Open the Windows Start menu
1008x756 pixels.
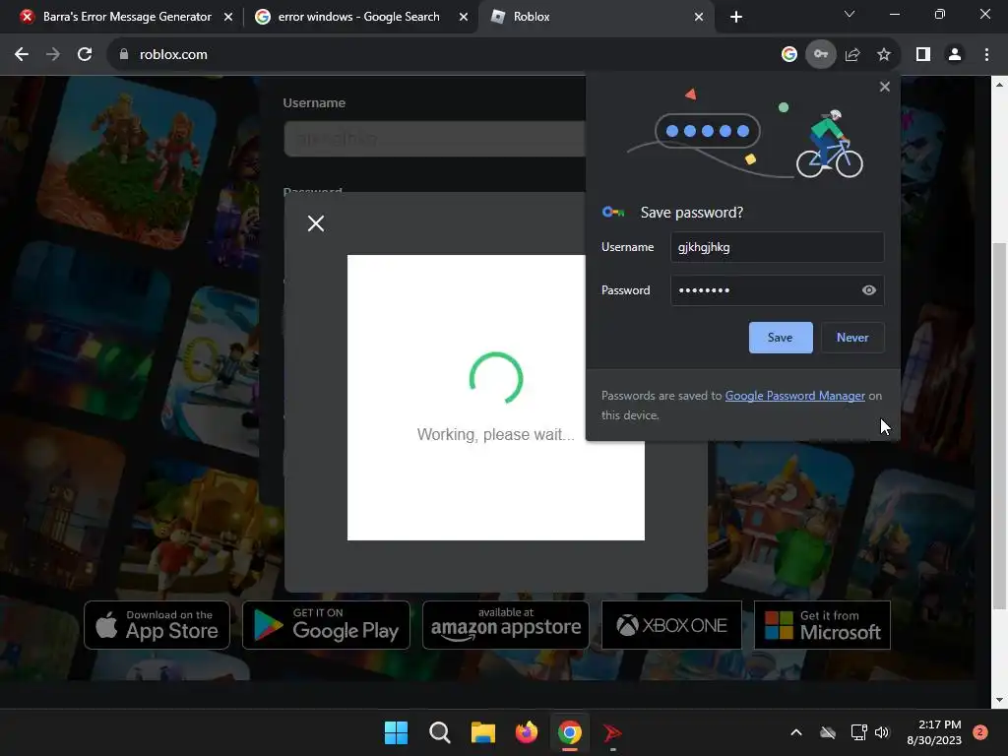point(396,732)
